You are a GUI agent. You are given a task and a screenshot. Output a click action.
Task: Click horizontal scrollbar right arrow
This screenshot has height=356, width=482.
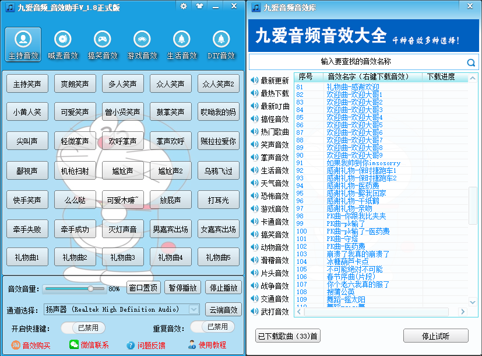463,312
